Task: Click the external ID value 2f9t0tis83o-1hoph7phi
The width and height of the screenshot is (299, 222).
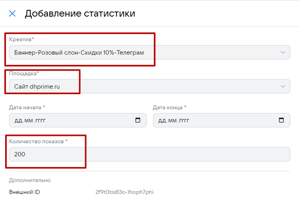Action: 124,192
